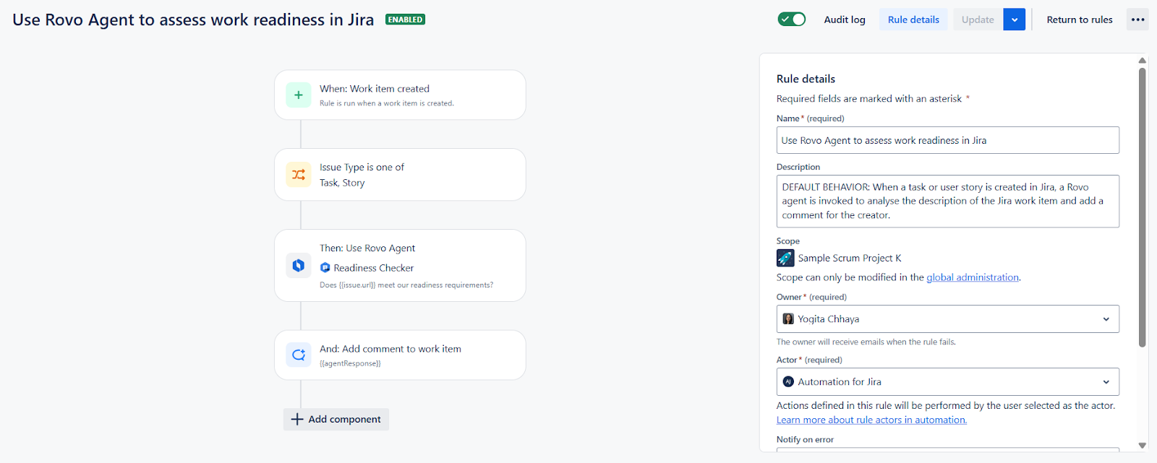The image size is (1157, 463).
Task: Click the Sample Scrum Project K rocket icon
Action: point(785,258)
